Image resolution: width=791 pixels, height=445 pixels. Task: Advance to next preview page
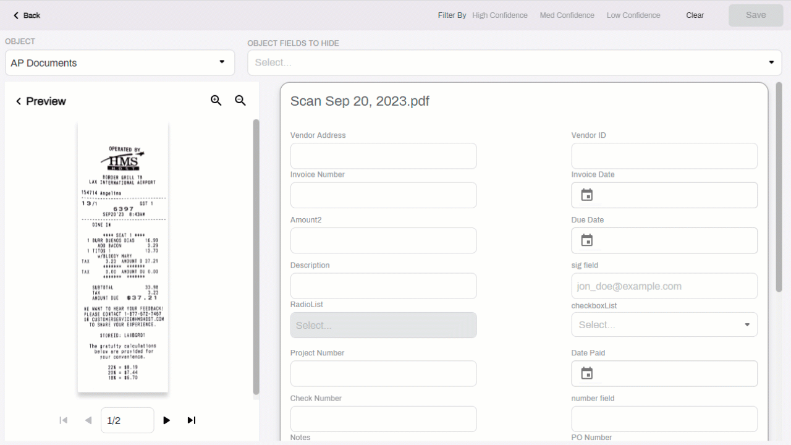point(166,420)
